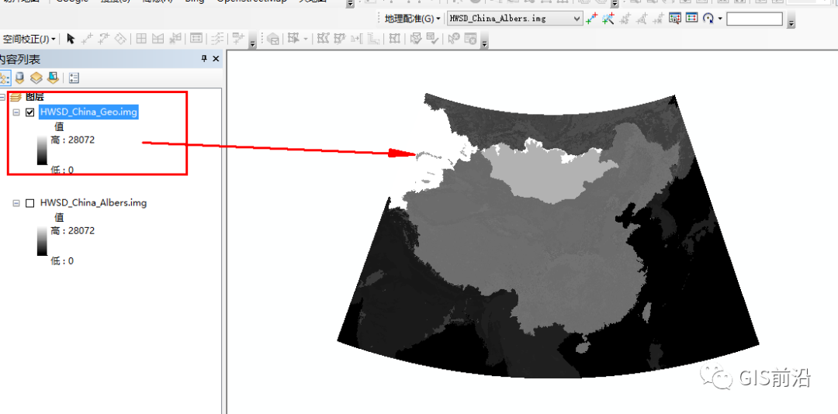Select the Topology Edit tool
Image resolution: width=838 pixels, height=414 pixels.
(293, 39)
